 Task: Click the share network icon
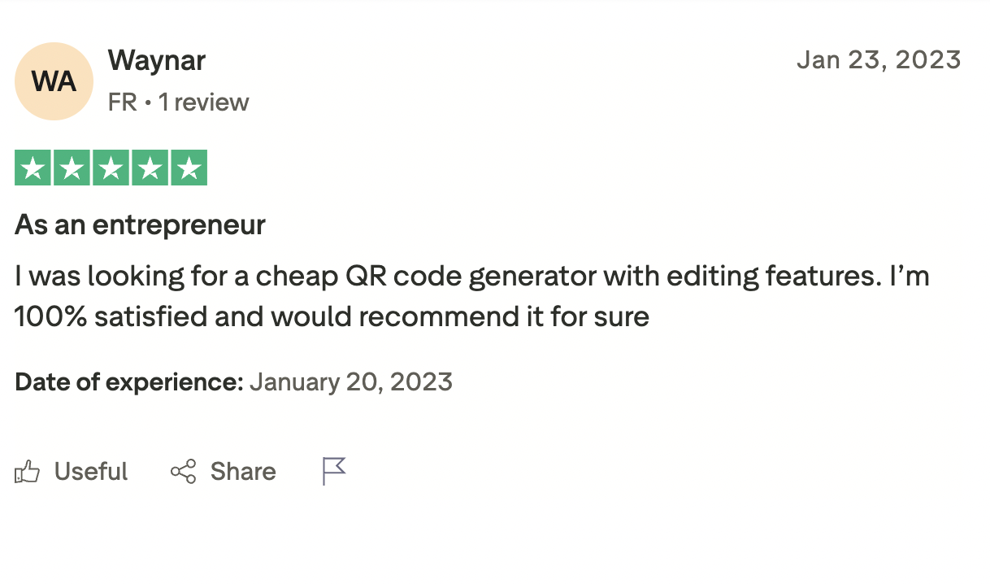[x=183, y=472]
